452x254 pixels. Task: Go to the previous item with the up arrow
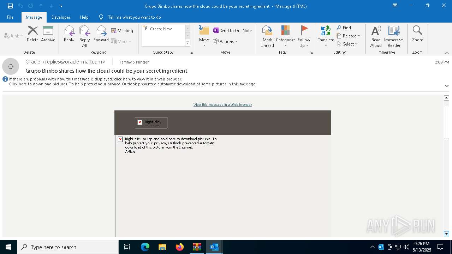coord(41,6)
